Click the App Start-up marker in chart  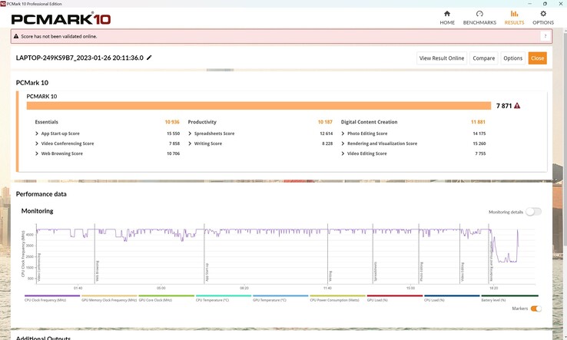point(207,272)
